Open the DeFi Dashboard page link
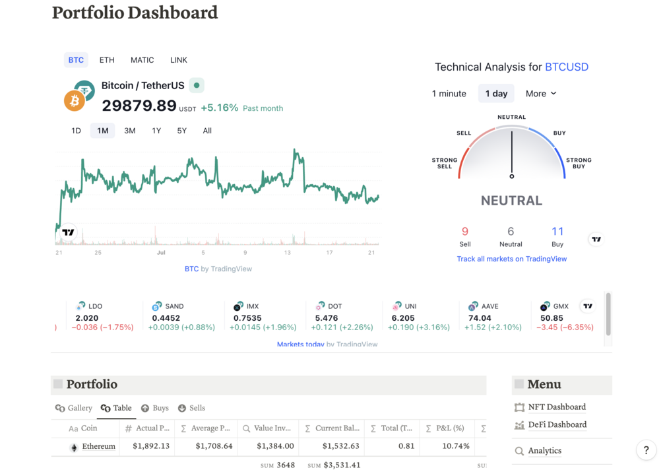The image size is (663, 472). pyautogui.click(x=557, y=425)
